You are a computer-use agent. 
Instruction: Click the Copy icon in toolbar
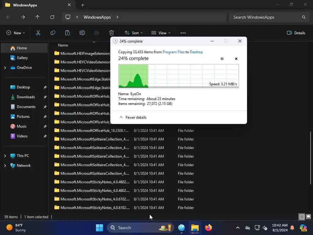coord(53,33)
